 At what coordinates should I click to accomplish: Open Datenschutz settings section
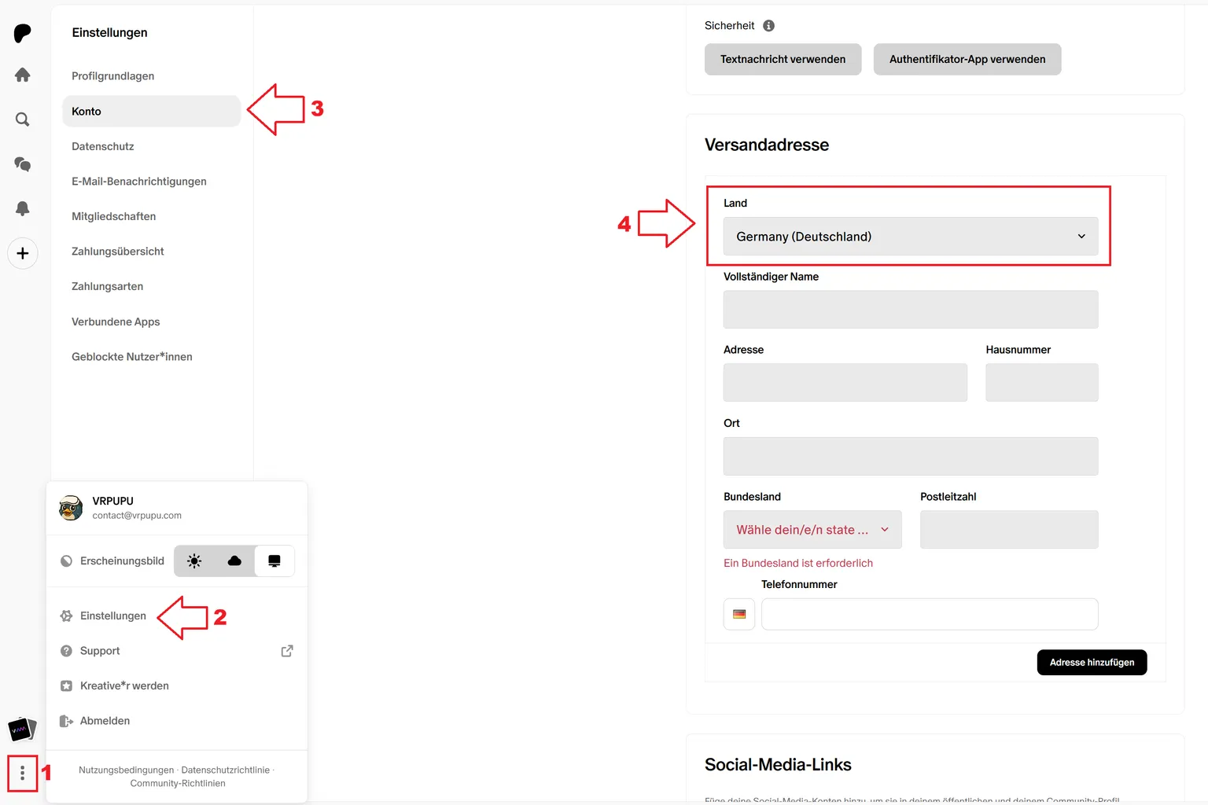point(102,146)
